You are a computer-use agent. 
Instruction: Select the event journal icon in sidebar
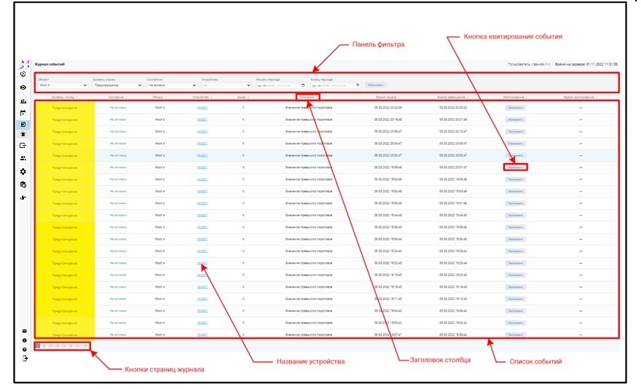point(24,124)
